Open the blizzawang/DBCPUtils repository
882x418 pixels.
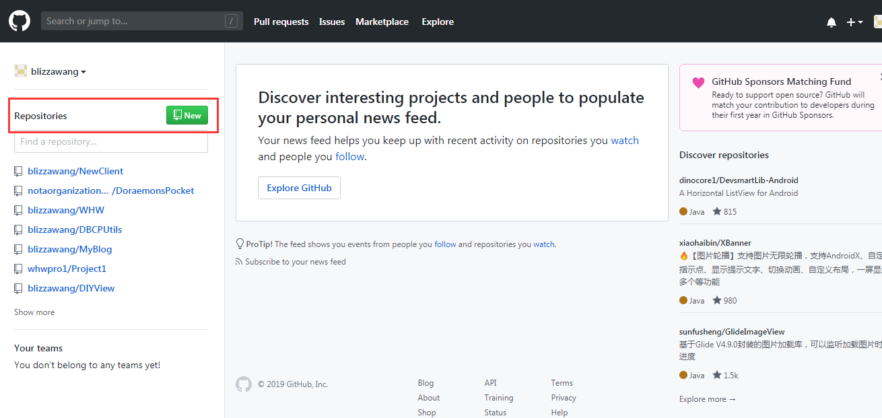[x=75, y=230]
